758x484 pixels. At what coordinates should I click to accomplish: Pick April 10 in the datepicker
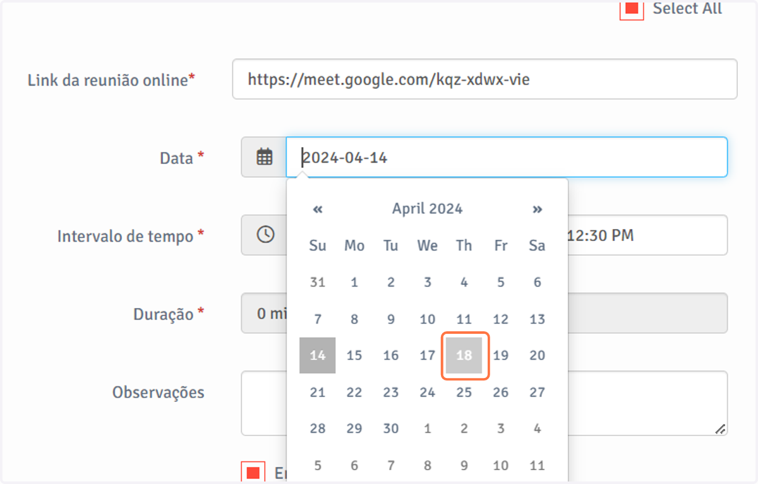click(428, 319)
